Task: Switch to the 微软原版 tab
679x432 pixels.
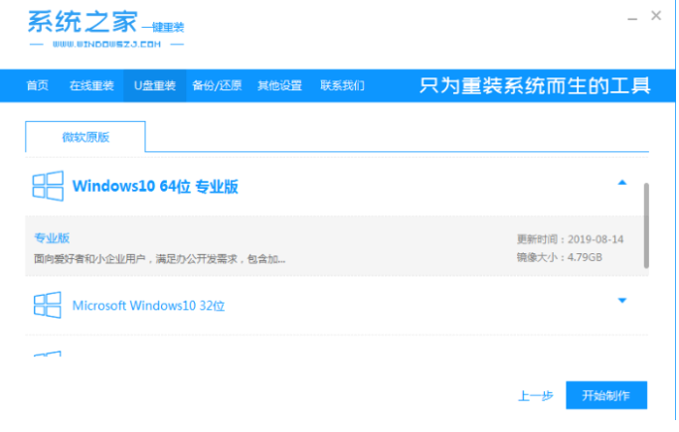Action: tap(85, 137)
